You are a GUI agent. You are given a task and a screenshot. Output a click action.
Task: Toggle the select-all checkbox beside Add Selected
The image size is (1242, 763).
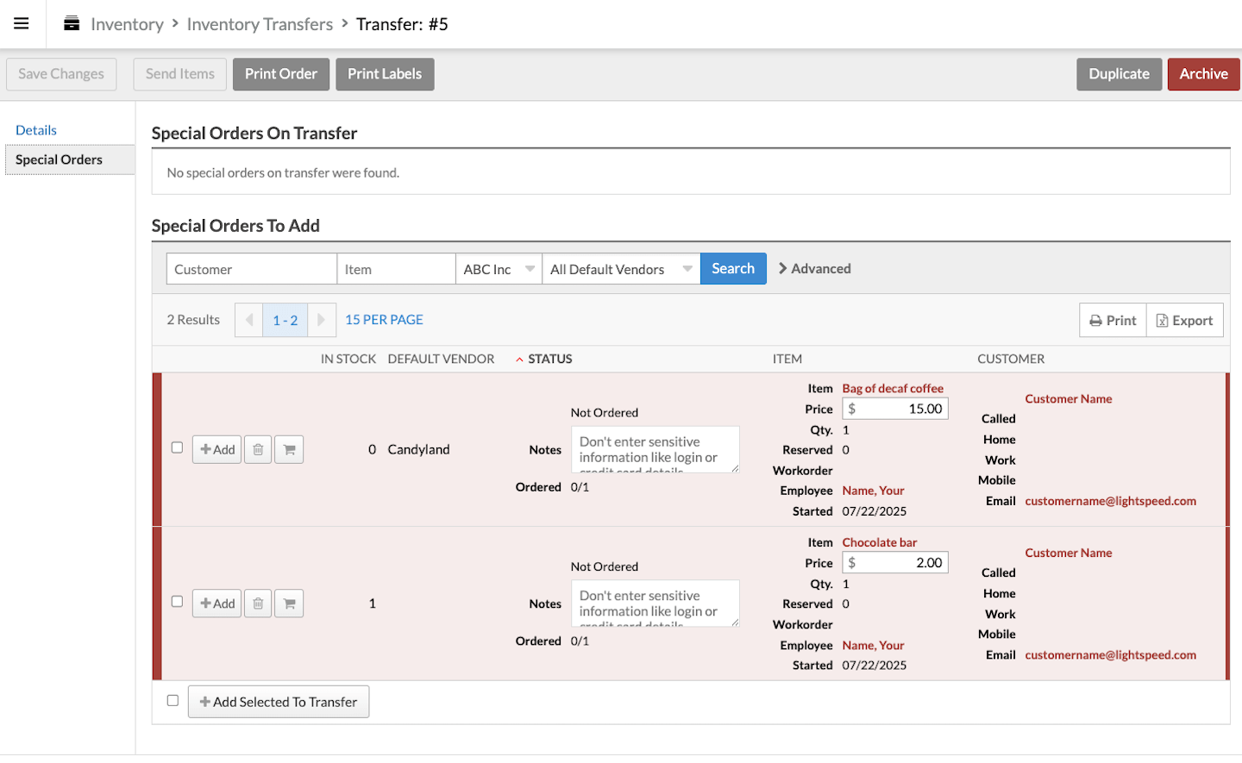[x=172, y=701]
